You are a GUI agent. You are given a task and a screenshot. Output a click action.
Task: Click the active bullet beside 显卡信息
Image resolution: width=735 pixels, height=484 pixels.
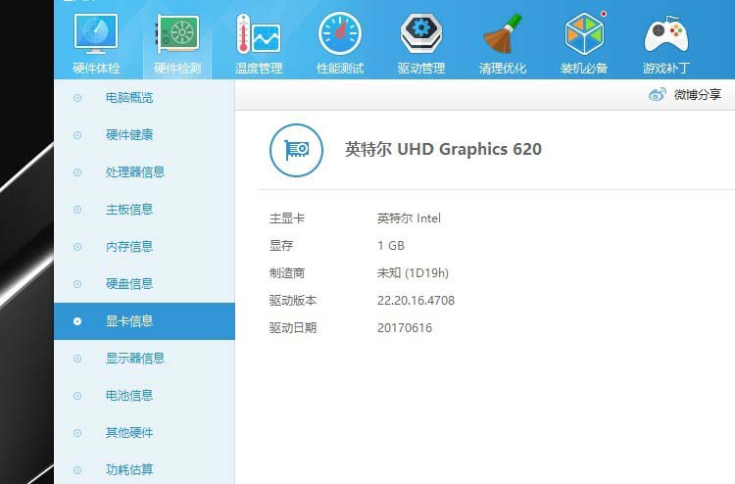coord(77,321)
